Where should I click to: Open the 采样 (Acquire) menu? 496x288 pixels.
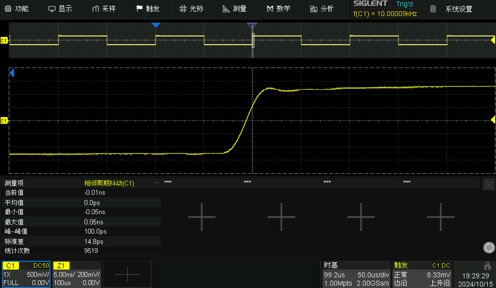coord(104,9)
